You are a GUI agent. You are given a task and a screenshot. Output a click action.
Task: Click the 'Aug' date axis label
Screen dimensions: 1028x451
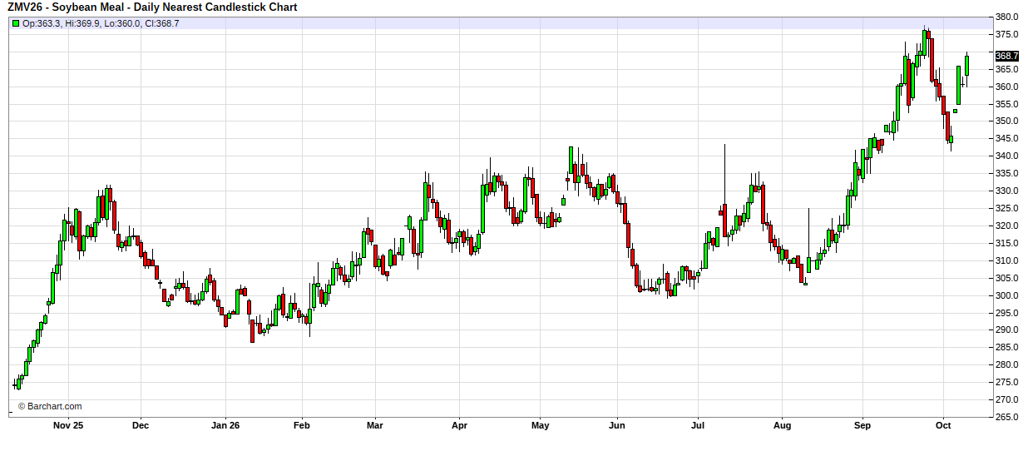[x=783, y=425]
